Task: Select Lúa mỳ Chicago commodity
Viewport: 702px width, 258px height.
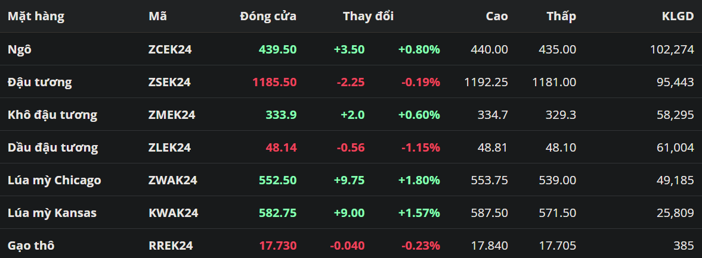Action: (x=54, y=180)
